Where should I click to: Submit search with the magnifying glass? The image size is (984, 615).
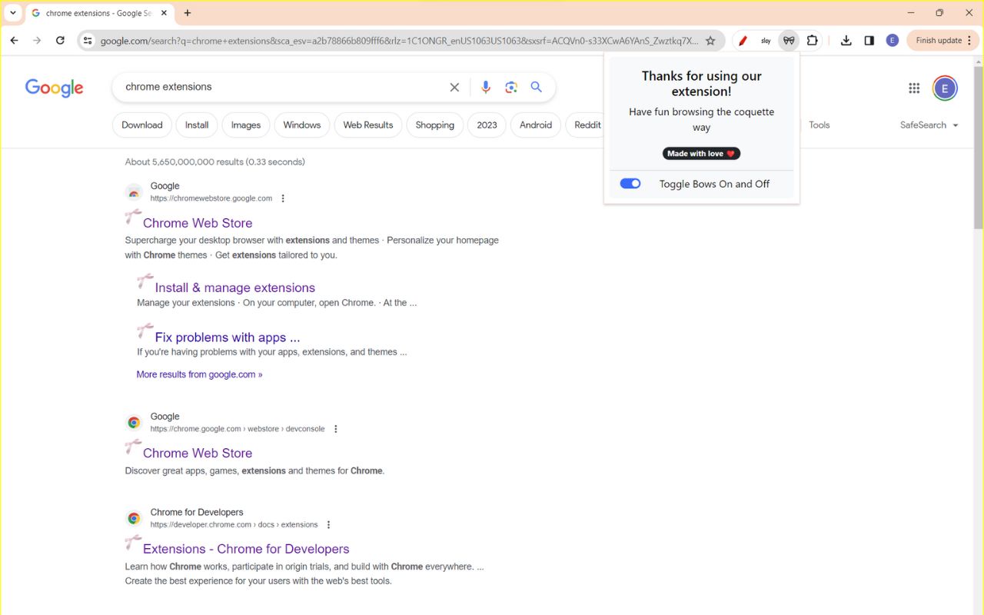pos(537,88)
